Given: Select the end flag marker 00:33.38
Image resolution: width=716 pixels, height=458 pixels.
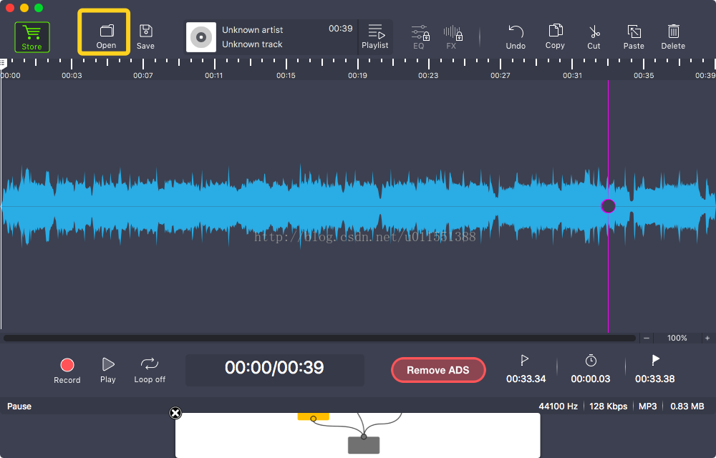Looking at the screenshot, I should tap(655, 369).
